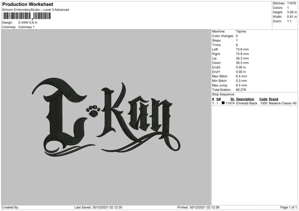299x211 pixels.
Task: Click the Colors value 1
Action: pos(288,8)
